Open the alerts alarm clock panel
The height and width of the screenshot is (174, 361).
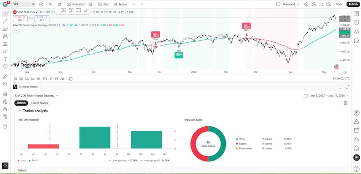[x=356, y=23]
